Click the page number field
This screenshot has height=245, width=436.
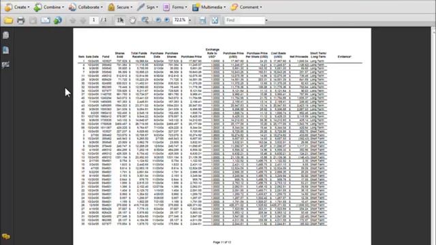coord(94,20)
